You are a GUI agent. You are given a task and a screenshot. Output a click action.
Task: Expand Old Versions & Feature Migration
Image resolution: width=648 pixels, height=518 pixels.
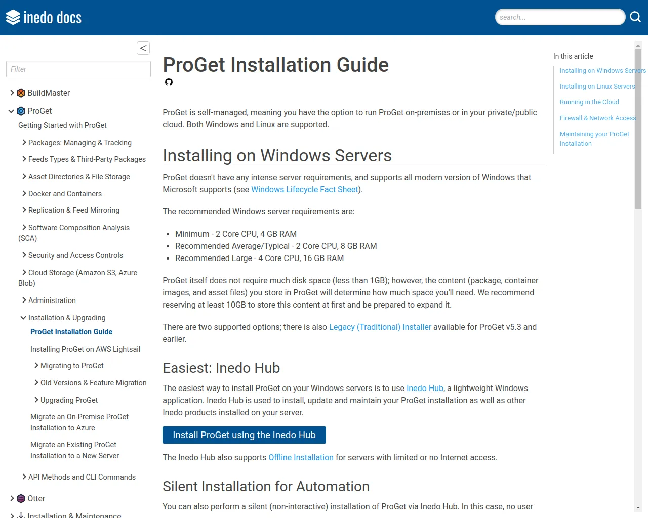point(36,383)
